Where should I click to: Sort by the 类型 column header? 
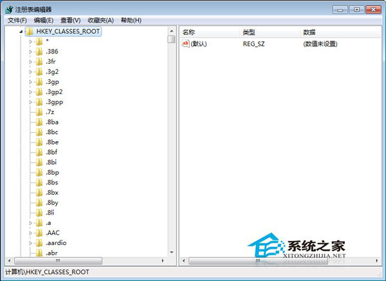click(270, 32)
